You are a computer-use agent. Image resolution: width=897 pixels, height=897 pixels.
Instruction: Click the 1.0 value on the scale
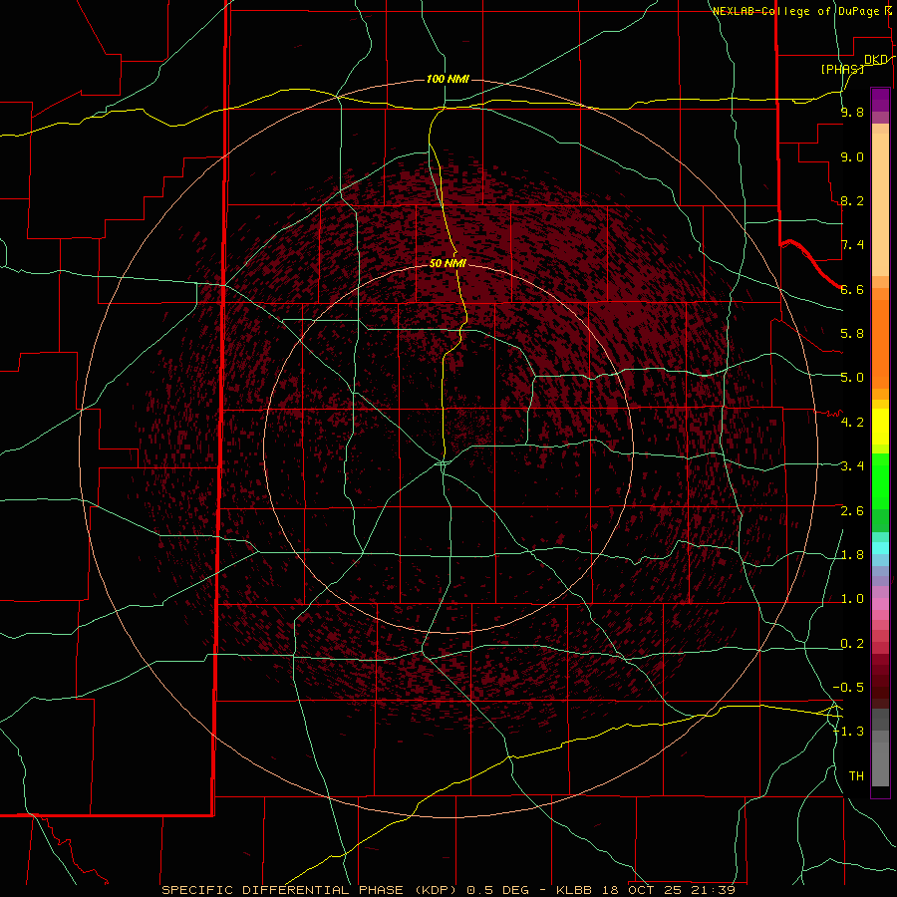click(852, 599)
